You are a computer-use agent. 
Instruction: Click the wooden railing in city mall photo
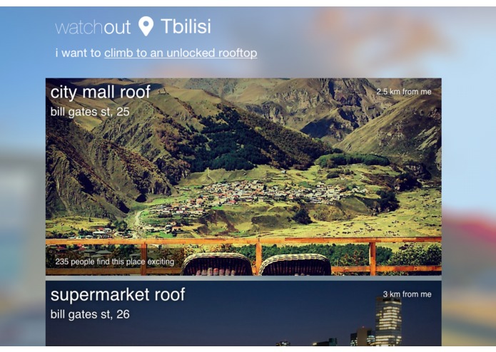tap(243, 241)
